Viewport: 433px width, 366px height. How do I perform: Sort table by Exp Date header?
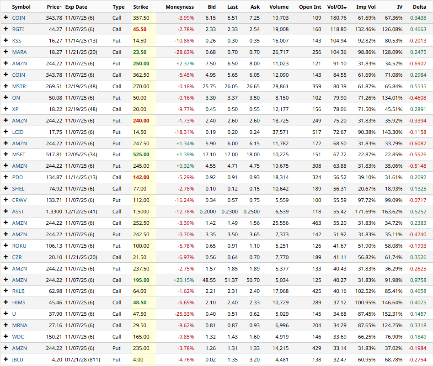coord(76,7)
